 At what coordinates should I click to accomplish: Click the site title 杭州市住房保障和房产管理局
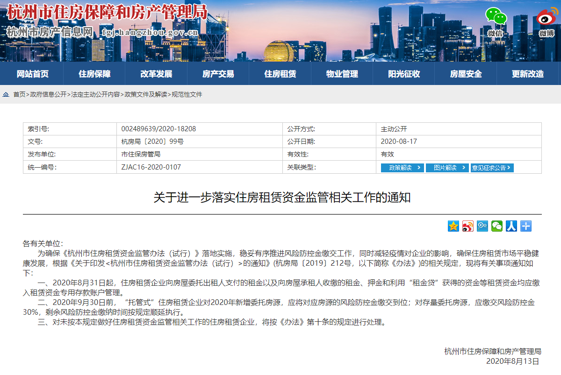pos(107,12)
